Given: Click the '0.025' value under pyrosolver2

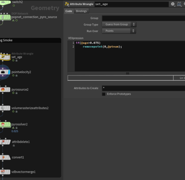Looking at the screenshot, I should point(15,131).
